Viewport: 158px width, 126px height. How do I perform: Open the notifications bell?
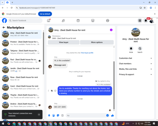146,20
